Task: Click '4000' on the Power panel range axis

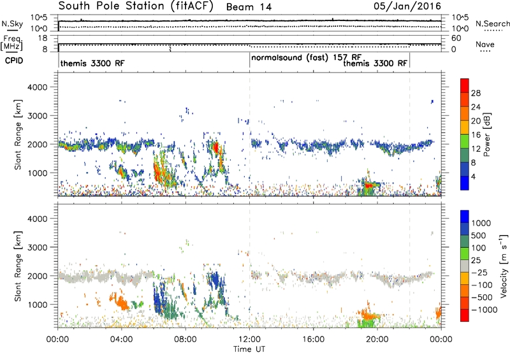Action: click(37, 87)
